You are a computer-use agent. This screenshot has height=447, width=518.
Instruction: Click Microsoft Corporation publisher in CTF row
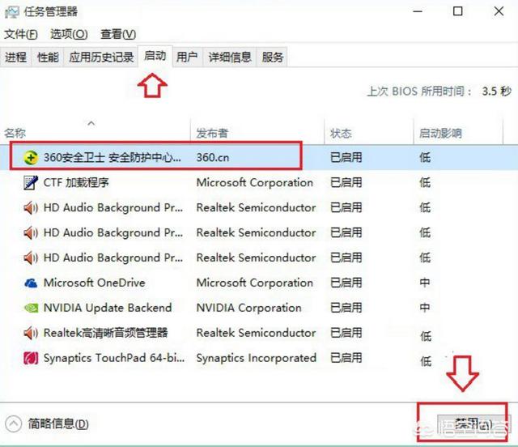[255, 182]
